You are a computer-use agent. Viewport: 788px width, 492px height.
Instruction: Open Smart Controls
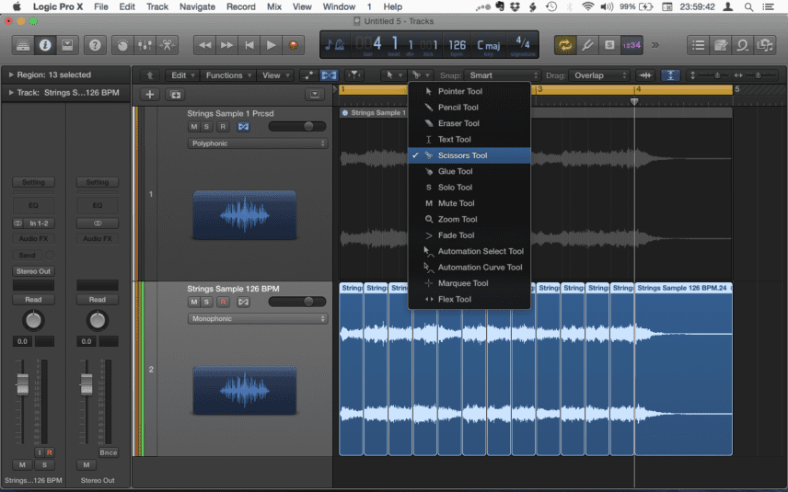click(x=122, y=45)
